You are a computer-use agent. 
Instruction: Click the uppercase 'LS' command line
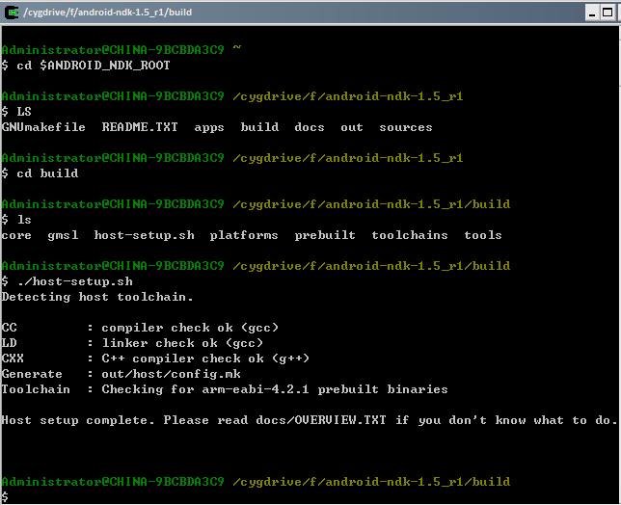(16, 112)
